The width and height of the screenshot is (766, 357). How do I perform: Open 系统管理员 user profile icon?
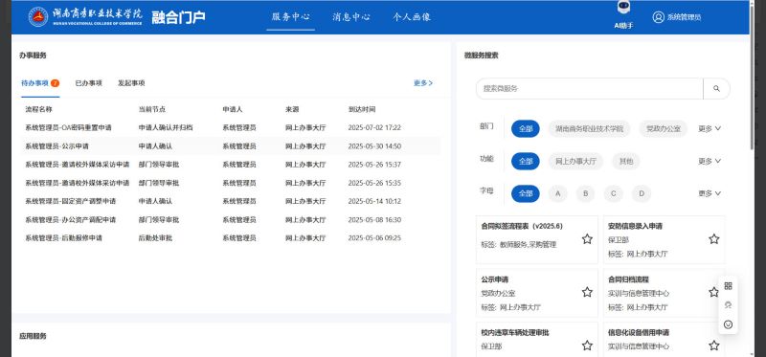click(659, 17)
